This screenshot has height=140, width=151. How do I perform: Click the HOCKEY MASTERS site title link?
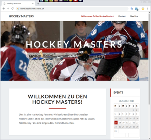coord(21,16)
